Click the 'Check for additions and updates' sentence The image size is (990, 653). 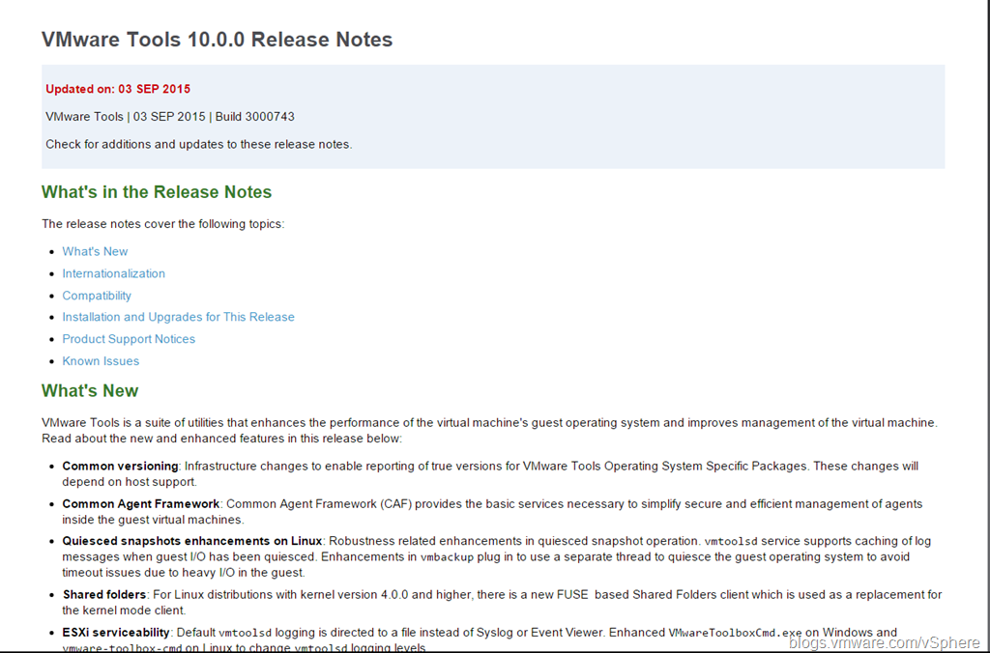pyautogui.click(x=199, y=145)
